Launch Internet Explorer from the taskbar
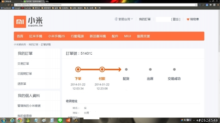Screen dimensions: 220x123 [x=12, y=120]
